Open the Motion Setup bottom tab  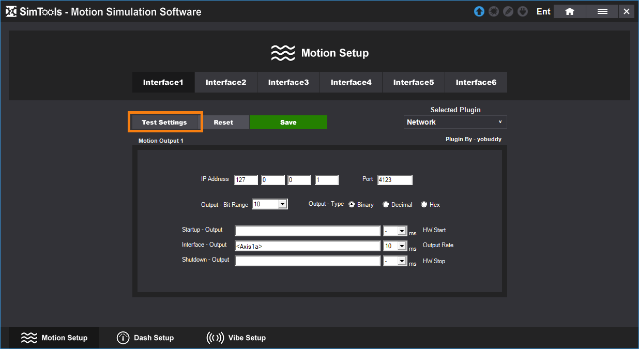pos(54,338)
